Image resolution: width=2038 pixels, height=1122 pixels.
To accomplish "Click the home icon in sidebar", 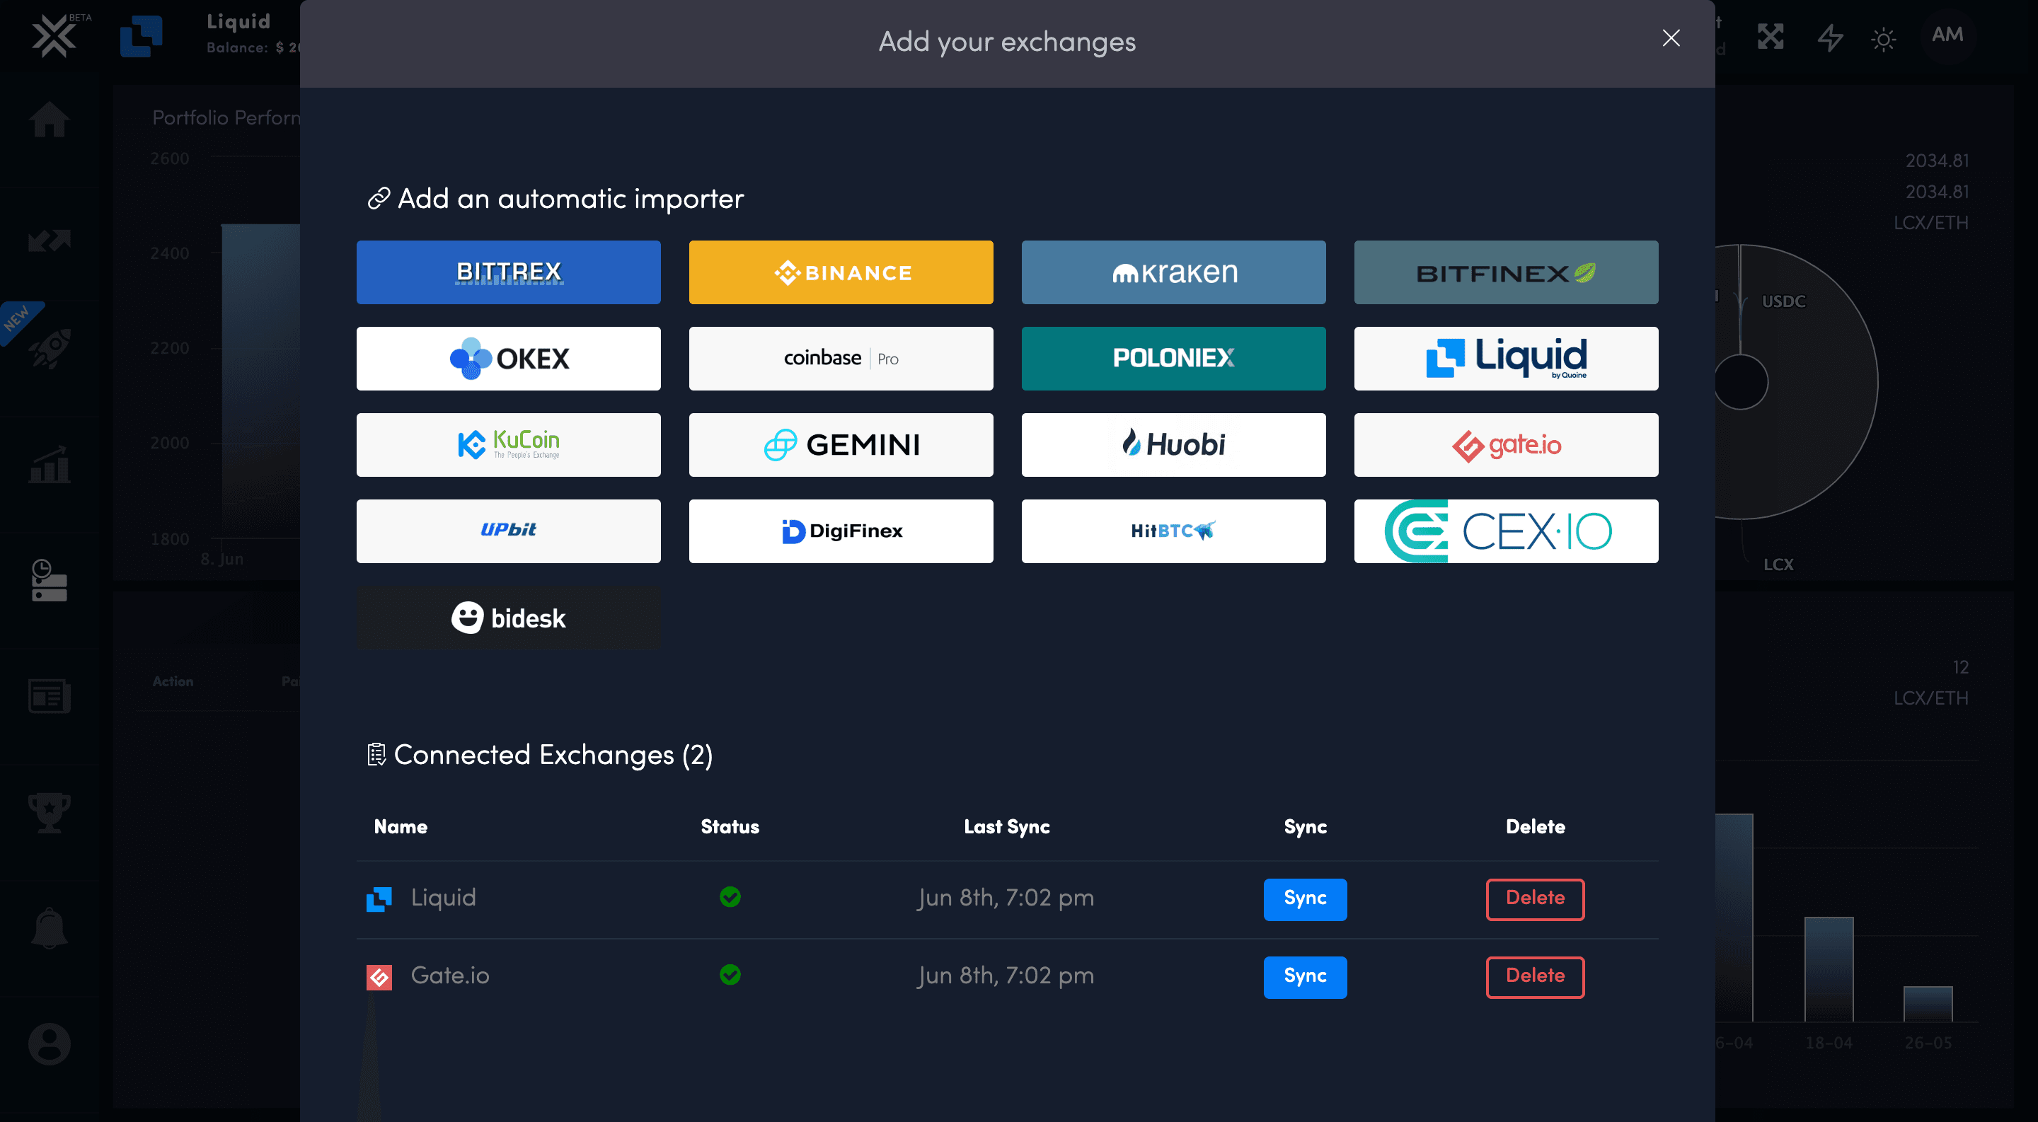I will tap(49, 120).
